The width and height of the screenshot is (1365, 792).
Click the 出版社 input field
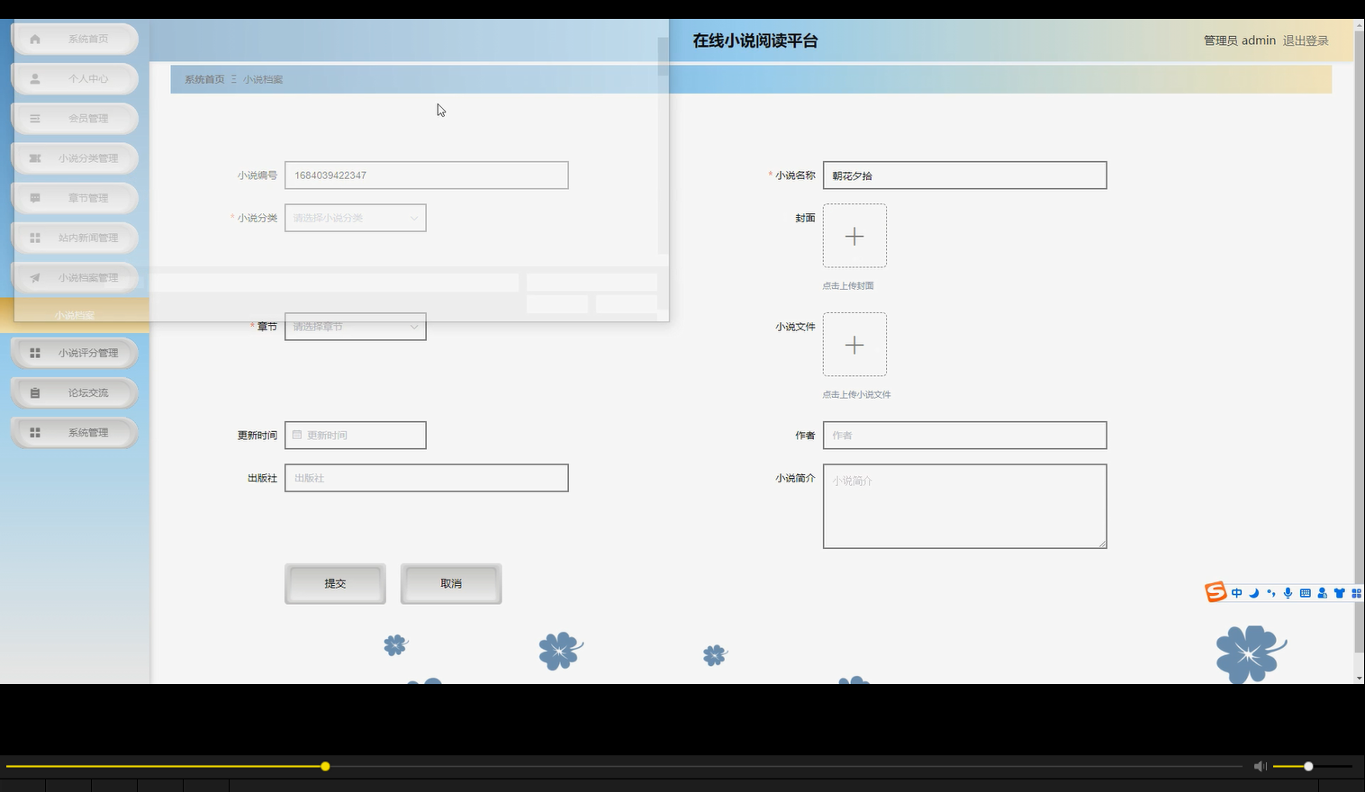coord(427,478)
